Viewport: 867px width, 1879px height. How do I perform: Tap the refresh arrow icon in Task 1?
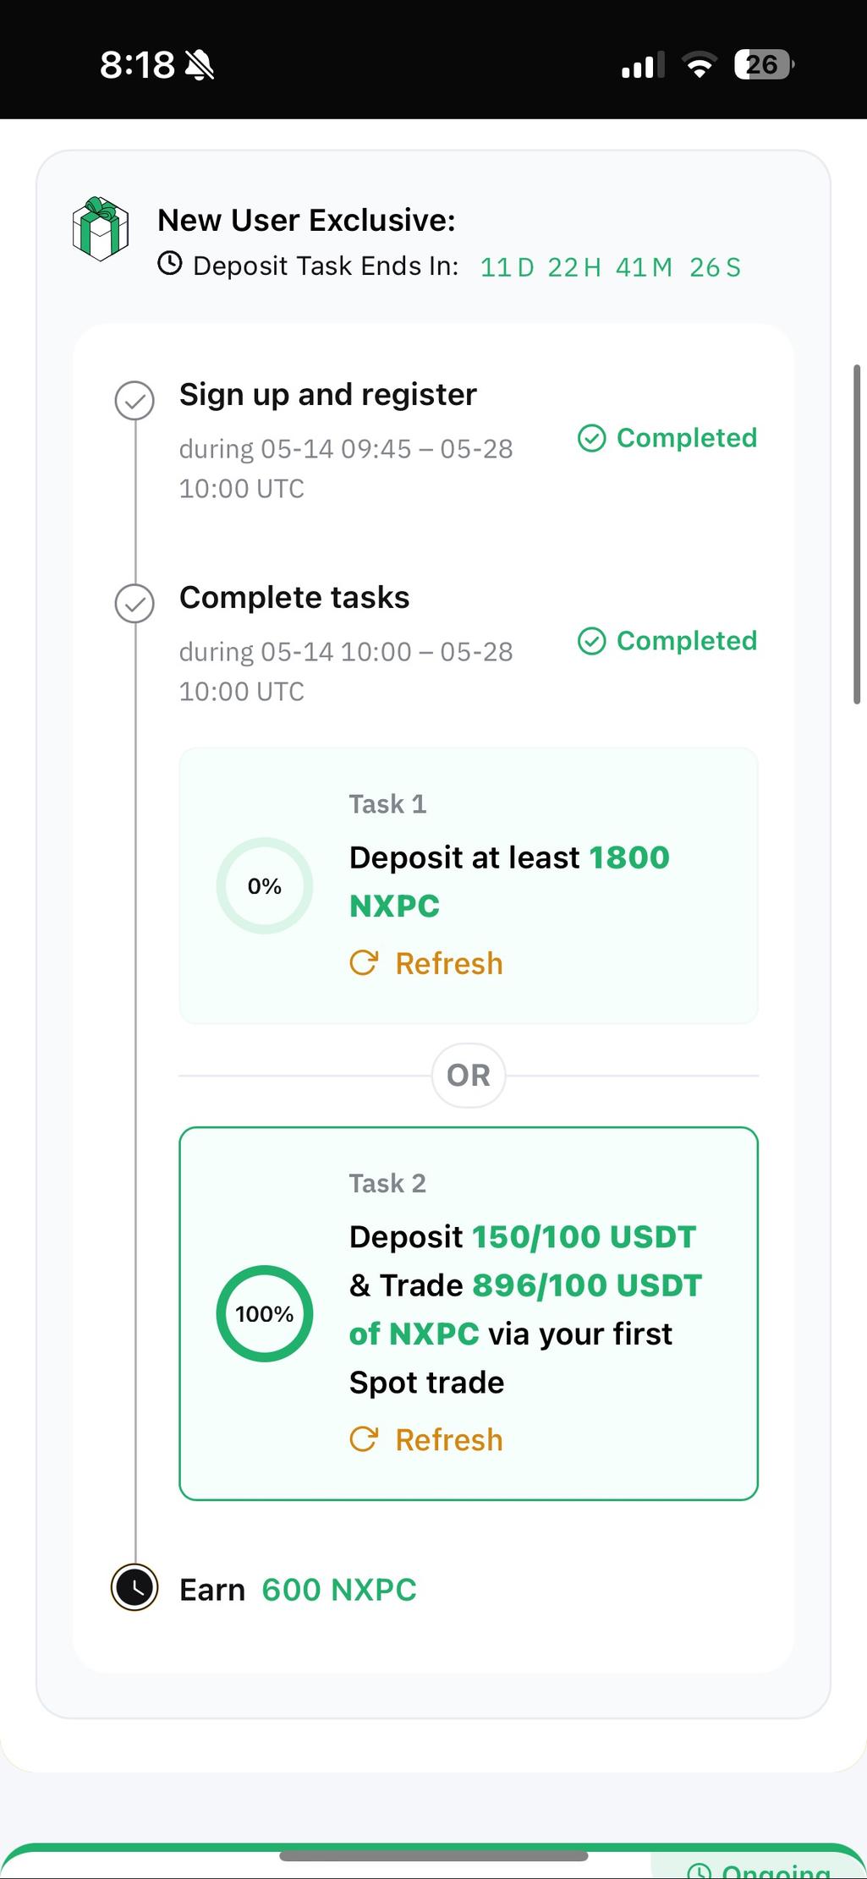point(364,962)
